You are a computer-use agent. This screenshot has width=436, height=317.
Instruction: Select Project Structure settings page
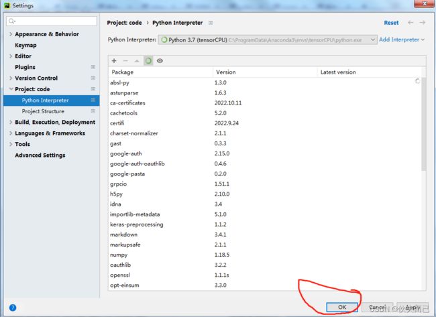coord(52,111)
